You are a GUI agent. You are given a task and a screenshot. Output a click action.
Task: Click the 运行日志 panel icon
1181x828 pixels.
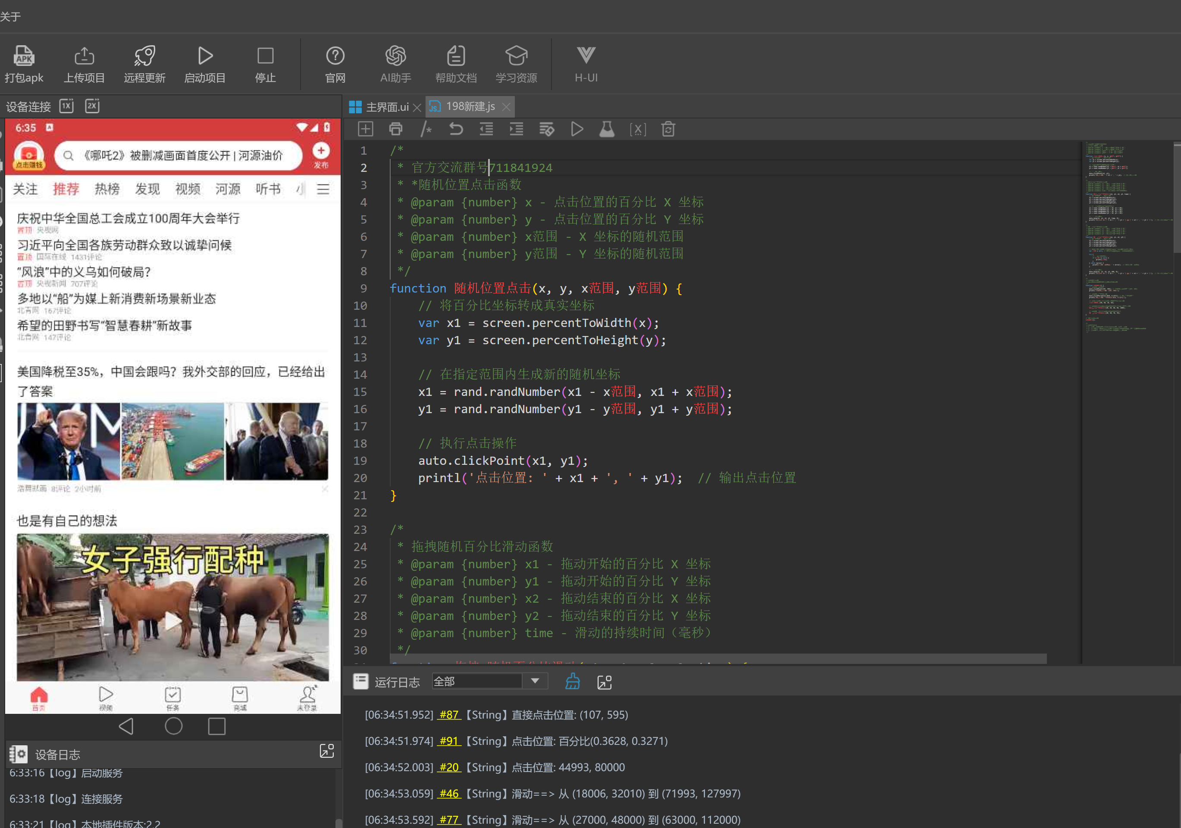point(360,682)
